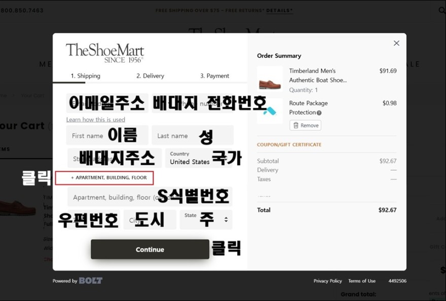Screen dimensions: 446x301
Task: Click the 4492506 reference number in footer
Action: [x=397, y=281]
